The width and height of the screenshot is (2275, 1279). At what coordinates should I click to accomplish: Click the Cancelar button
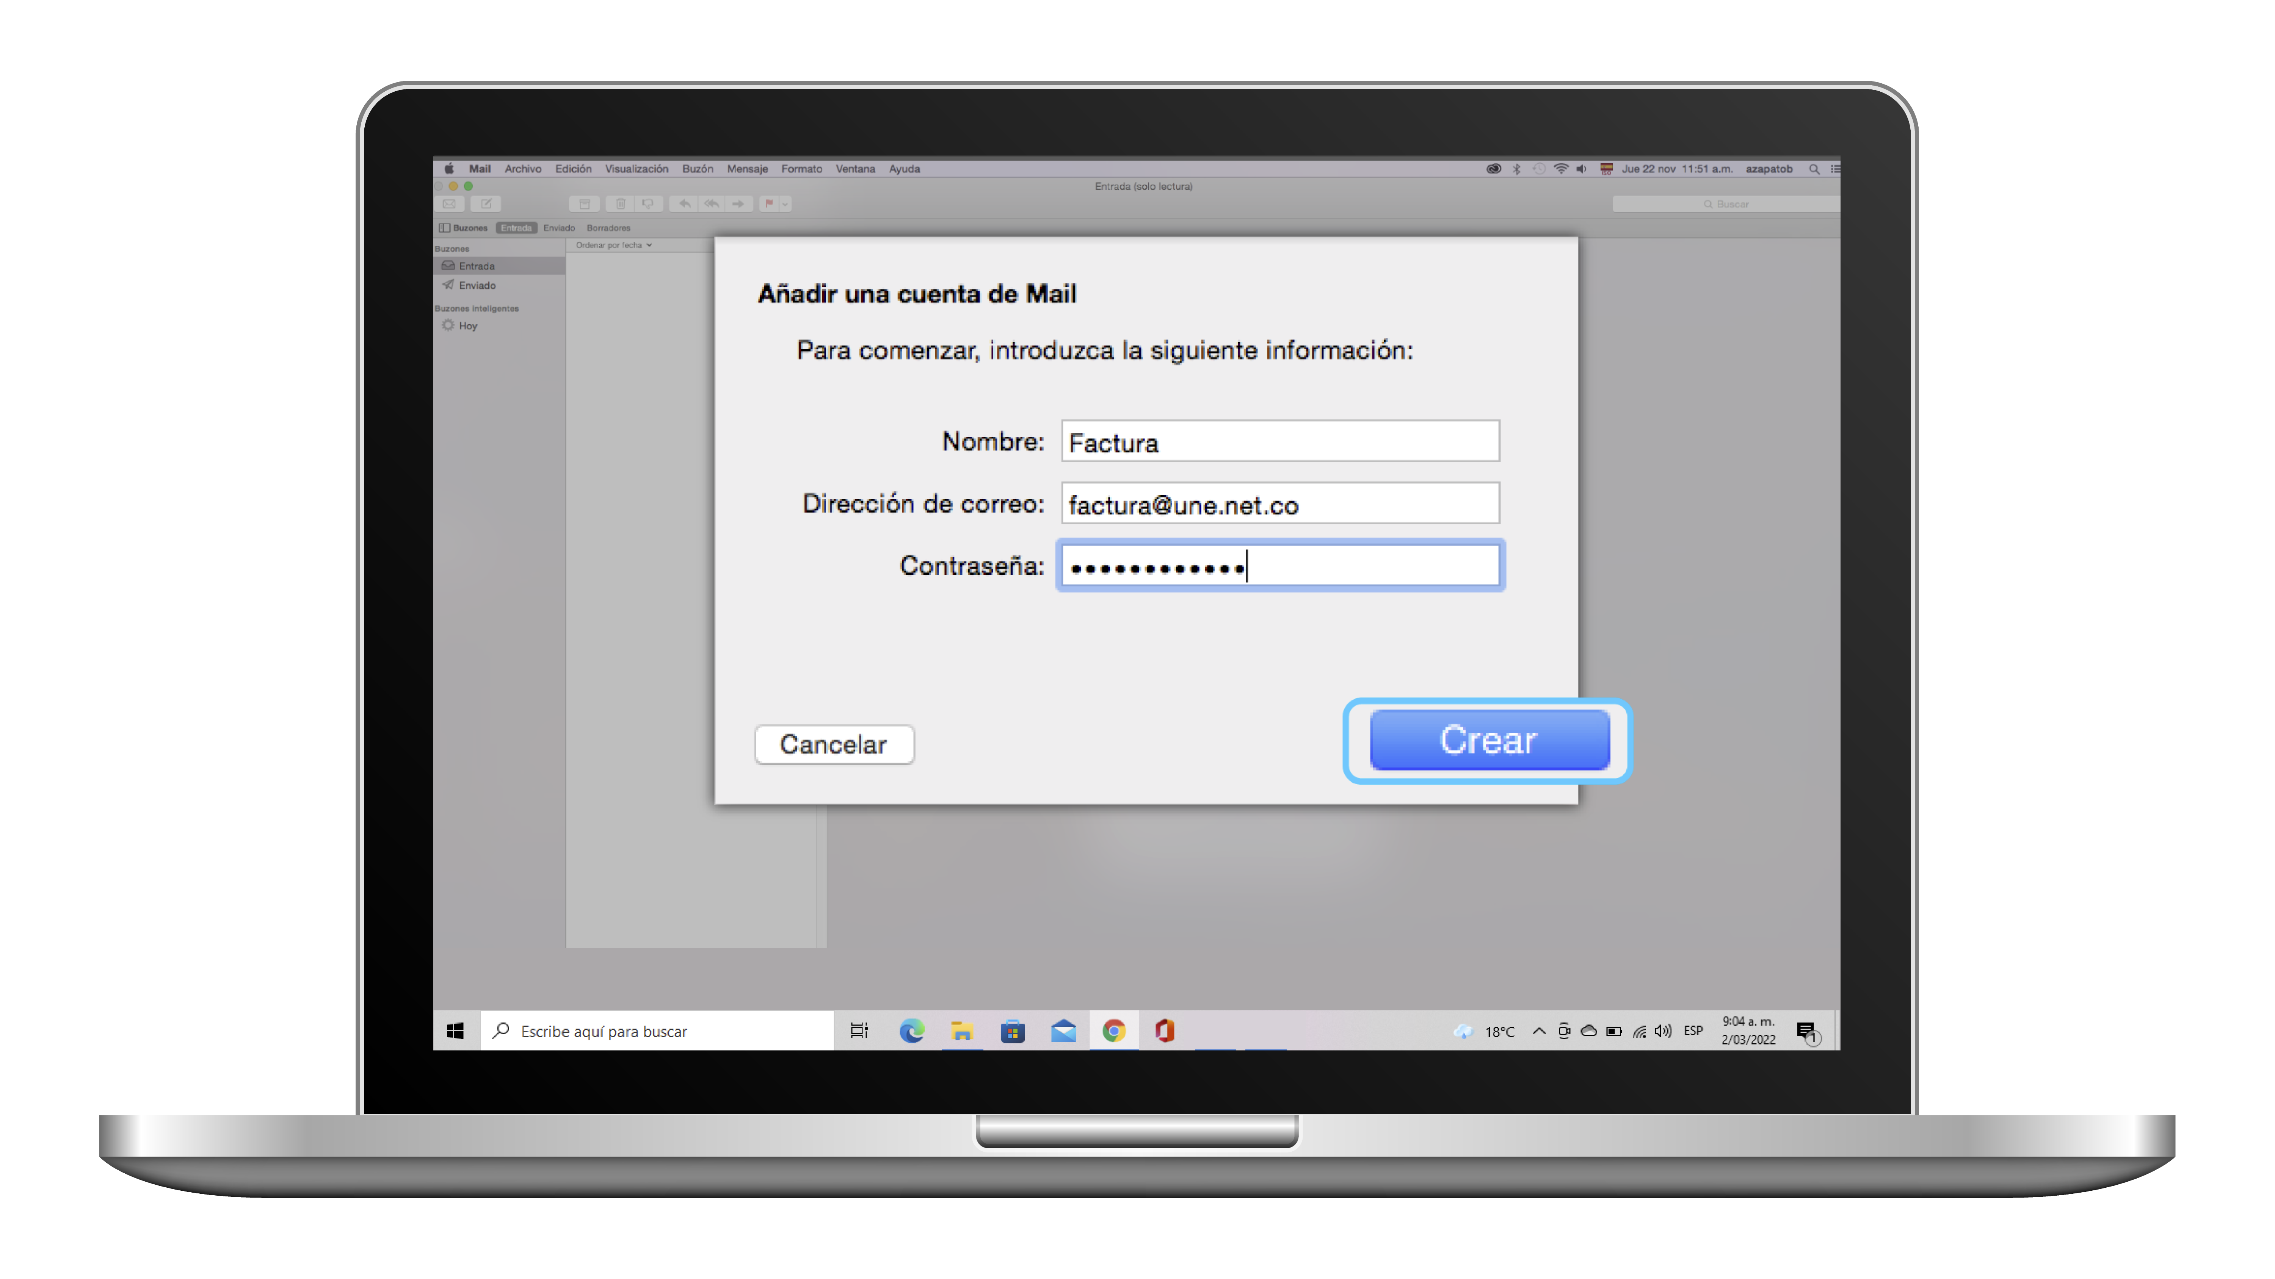pyautogui.click(x=834, y=744)
